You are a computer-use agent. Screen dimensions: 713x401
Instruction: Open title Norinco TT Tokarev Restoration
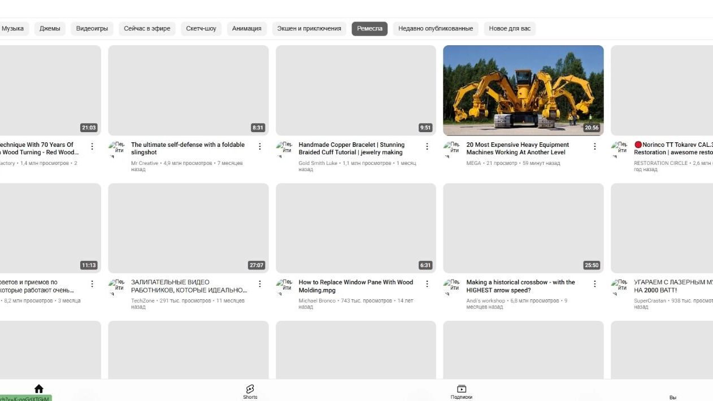pos(673,149)
